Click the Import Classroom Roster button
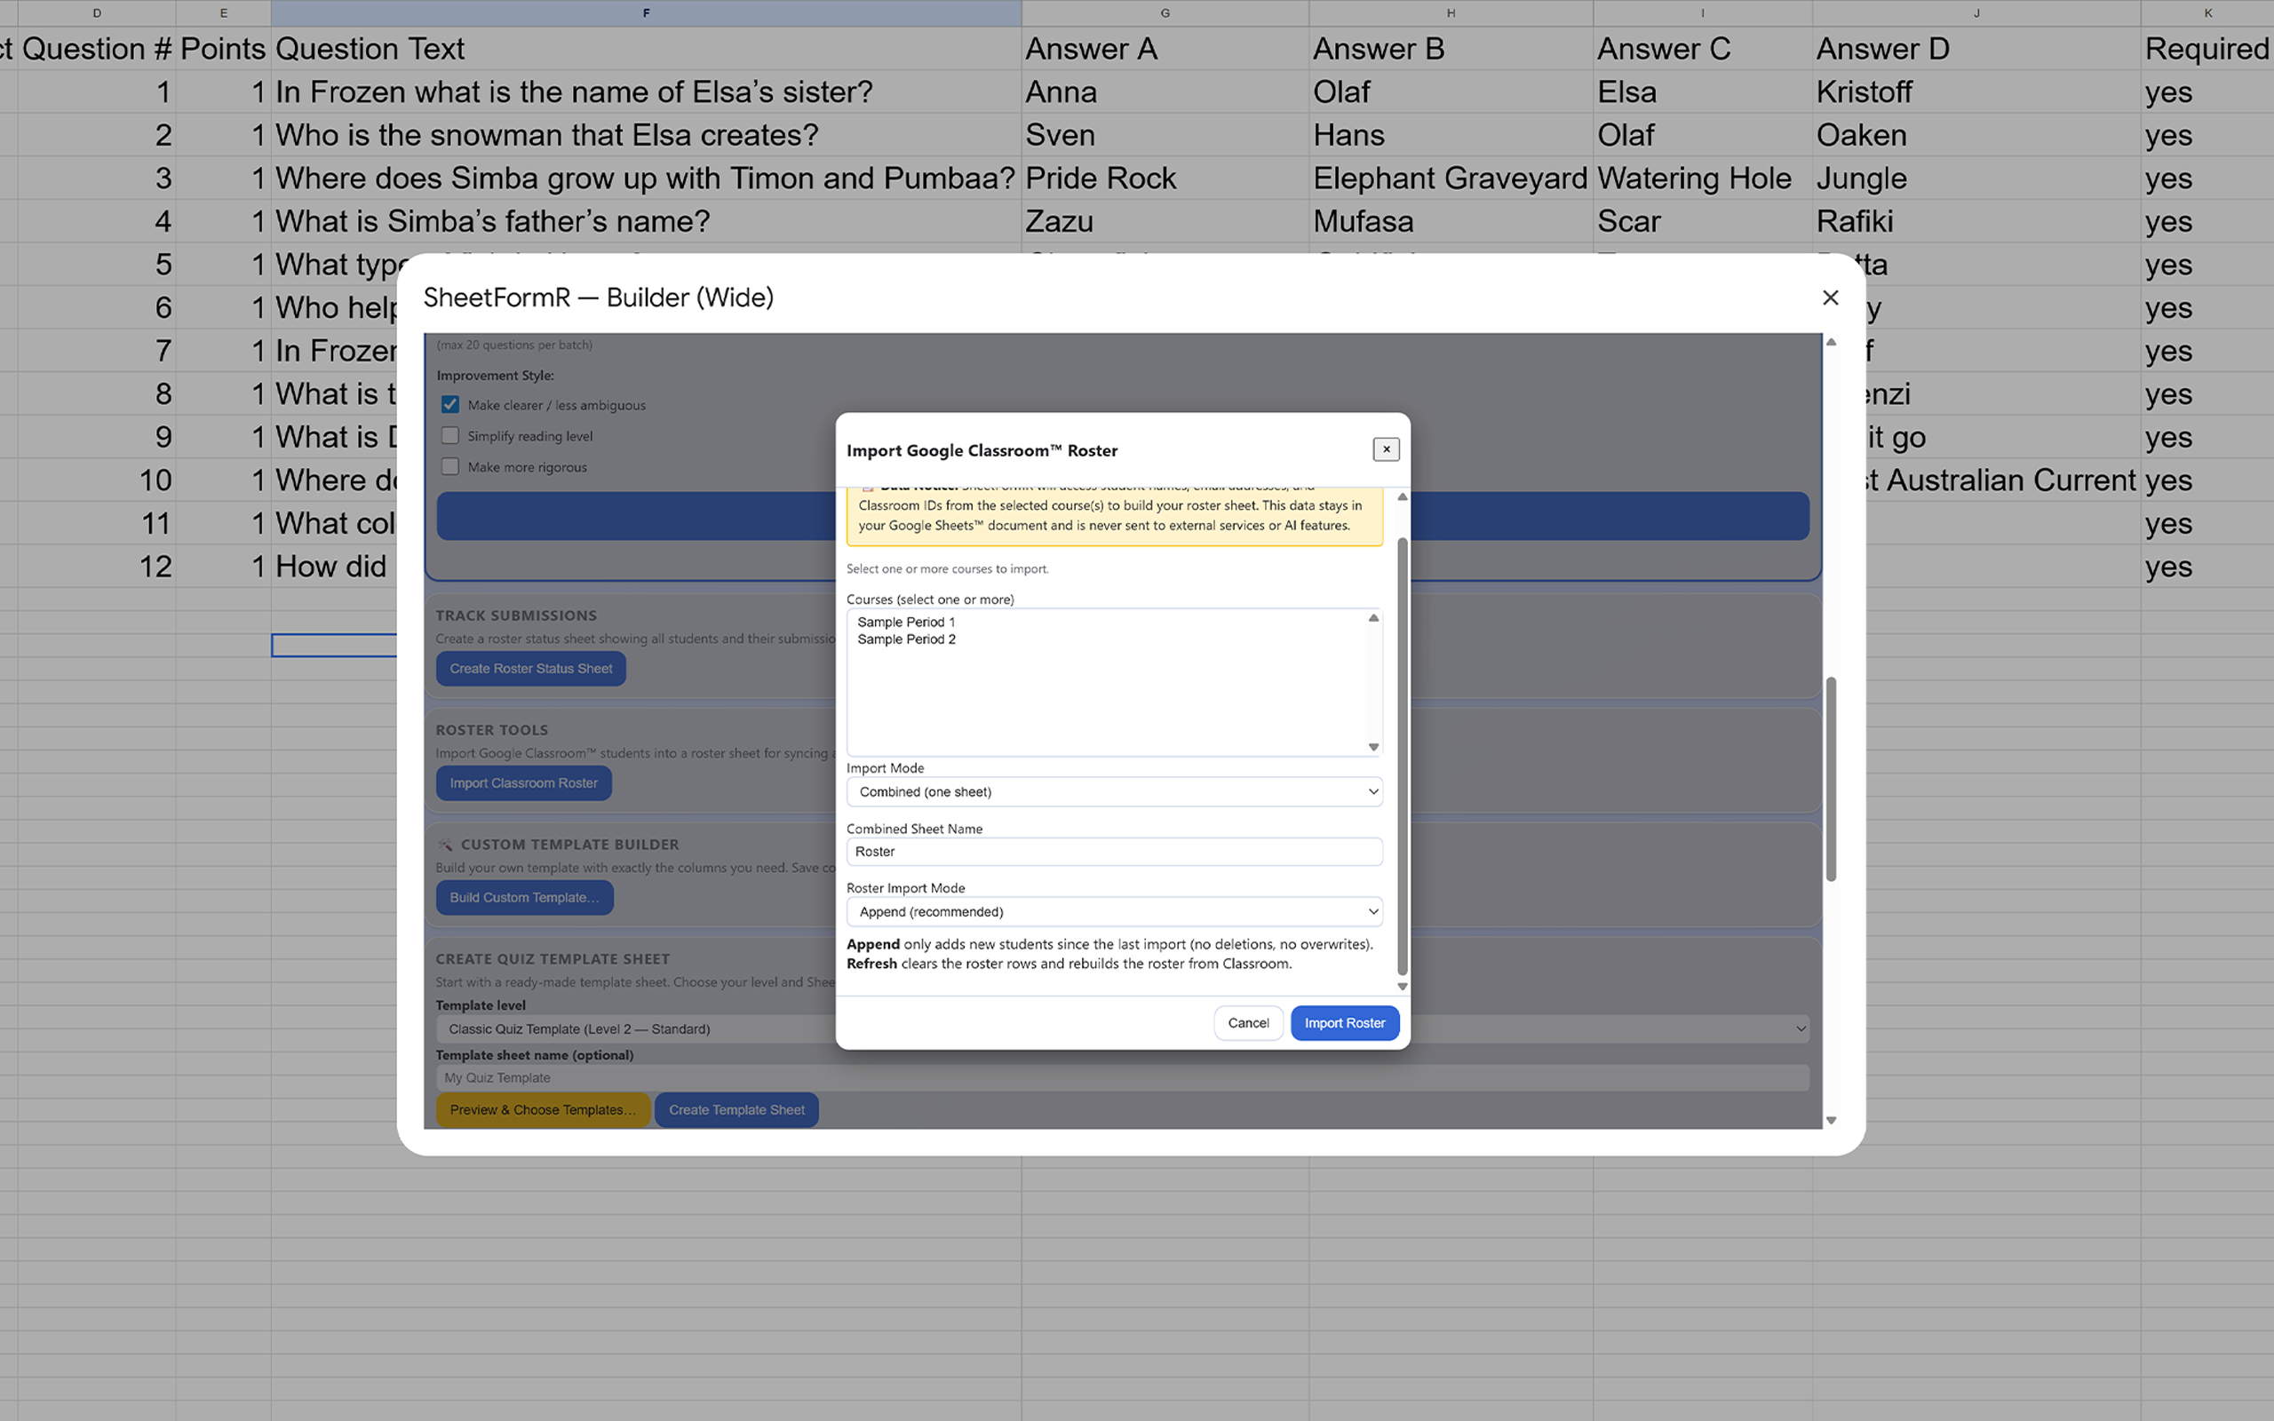The image size is (2274, 1421). tap(523, 782)
